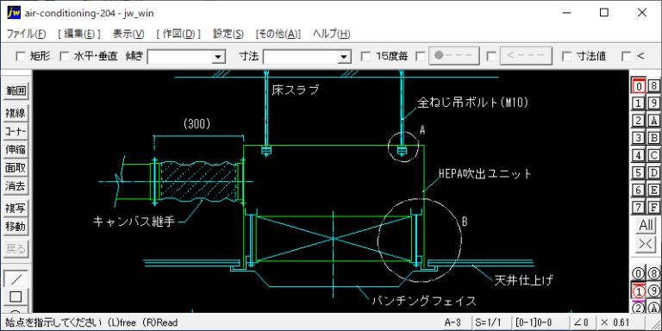Click the 複線 double line button

pos(16,113)
